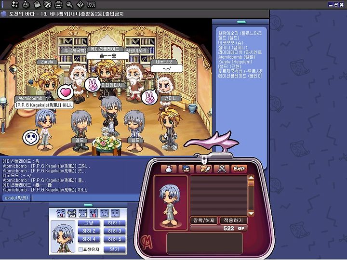Image resolution: width=347 pixels, height=260 pixels.
Task: Click the victory-hand emote bubble near 섬미니
Action: pos(149,97)
